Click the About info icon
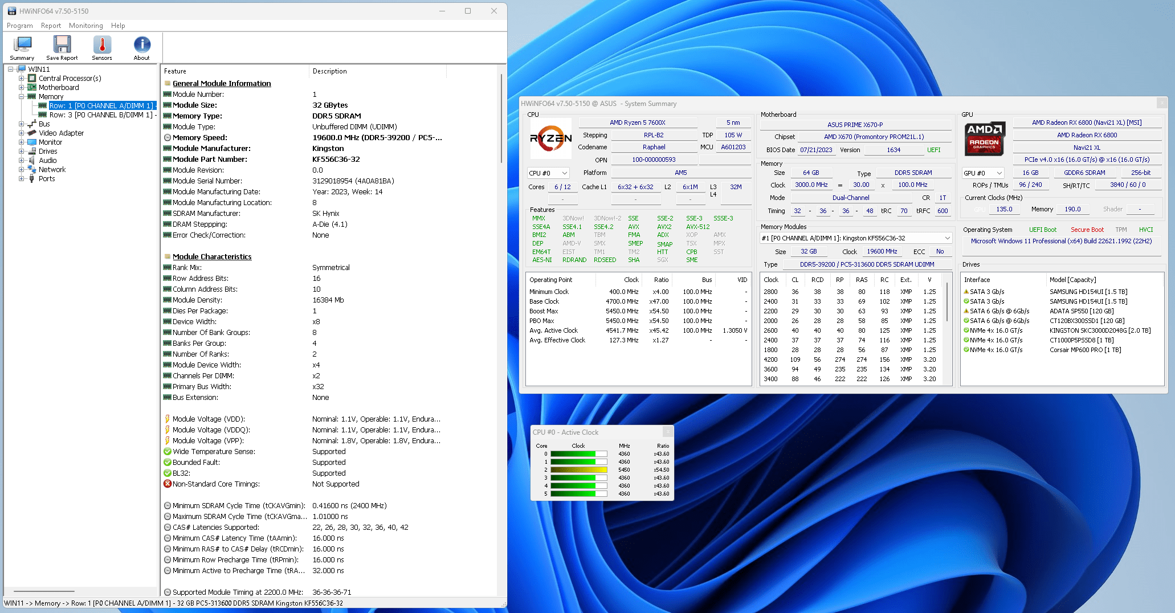This screenshot has height=613, width=1175. pos(142,48)
